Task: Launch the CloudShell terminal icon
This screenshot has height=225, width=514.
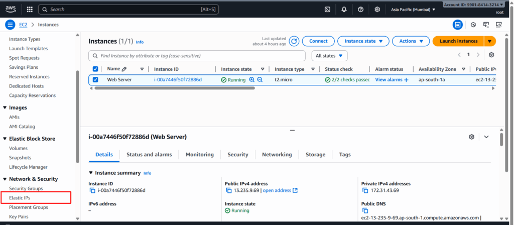Action: 327,10
